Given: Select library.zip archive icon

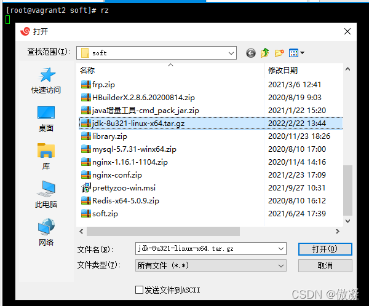Looking at the screenshot, I should [86, 136].
